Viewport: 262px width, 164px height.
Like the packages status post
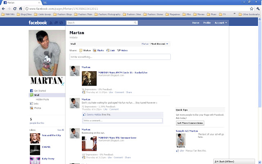tap(105, 109)
